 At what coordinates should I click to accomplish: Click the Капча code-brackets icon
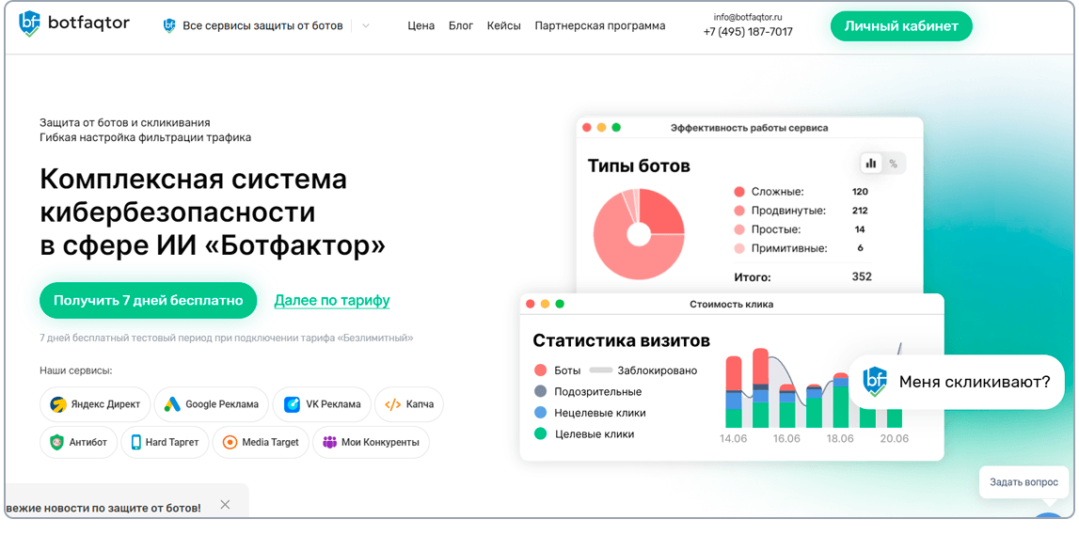point(393,404)
